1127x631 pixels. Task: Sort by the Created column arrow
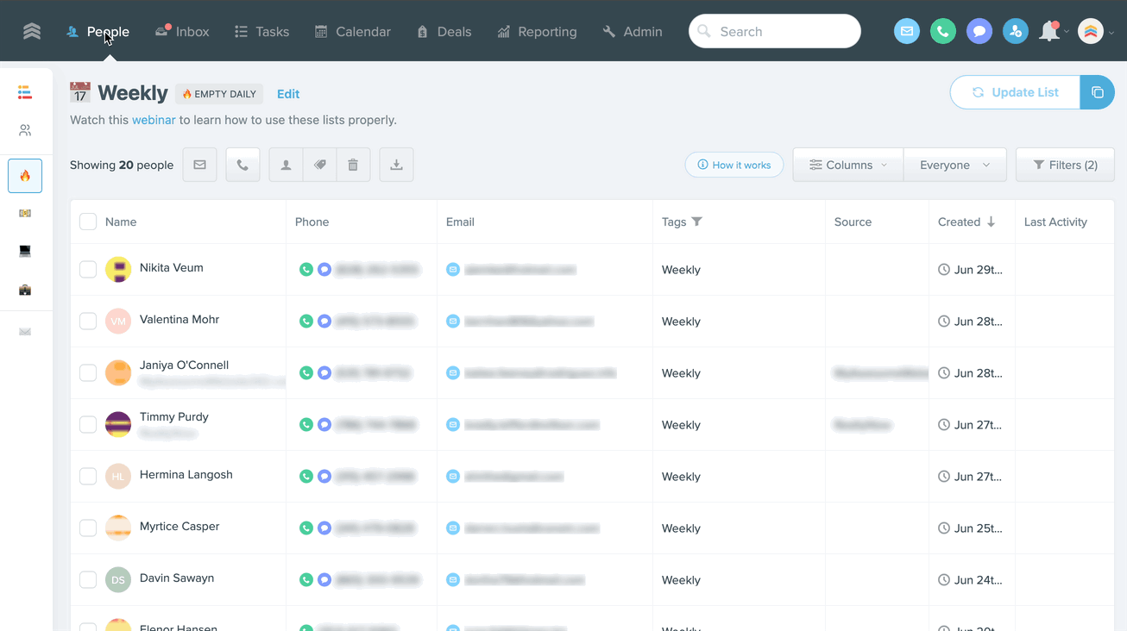991,222
